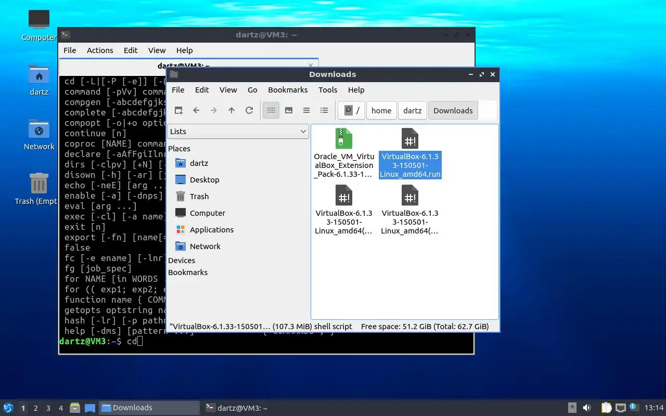Open View menu in Downloads window
Screen dimensions: 666x416
coord(228,89)
